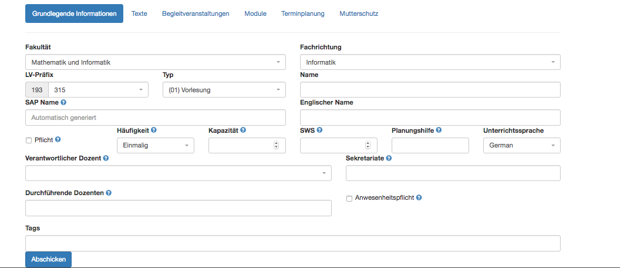Image resolution: width=620 pixels, height=268 pixels.
Task: Click Sekretariate help icon
Action: coord(389,158)
